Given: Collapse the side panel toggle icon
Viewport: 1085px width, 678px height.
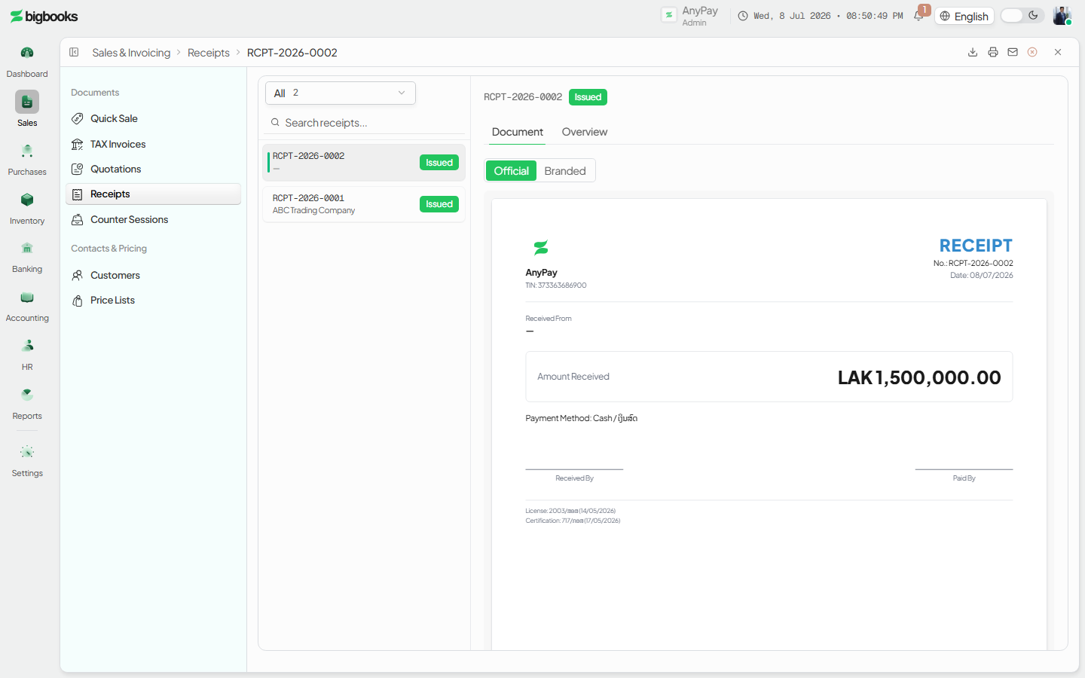Looking at the screenshot, I should pyautogui.click(x=74, y=52).
